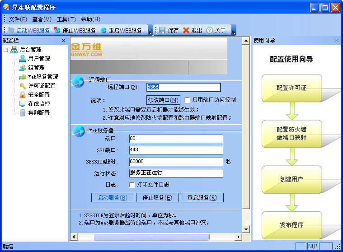
Task: Click the globe icon beside 远程端口 section
Action: (x=78, y=82)
